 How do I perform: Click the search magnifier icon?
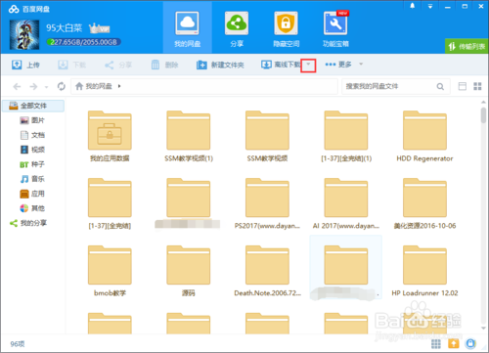(x=440, y=86)
